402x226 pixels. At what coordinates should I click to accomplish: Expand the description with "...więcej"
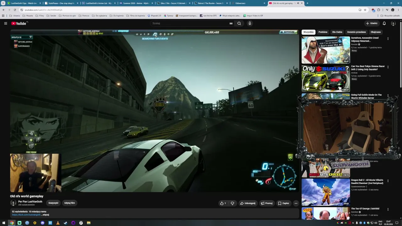(x=45, y=215)
